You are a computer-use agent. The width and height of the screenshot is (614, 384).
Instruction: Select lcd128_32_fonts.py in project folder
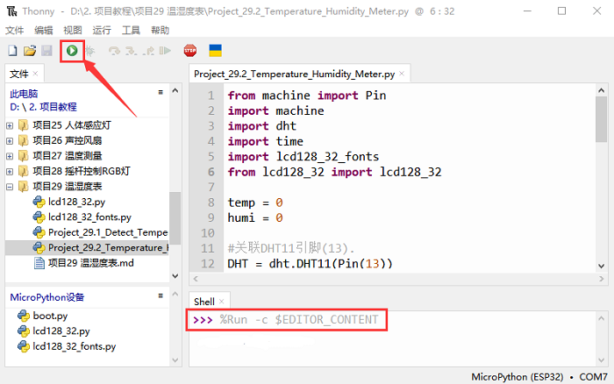pyautogui.click(x=89, y=217)
